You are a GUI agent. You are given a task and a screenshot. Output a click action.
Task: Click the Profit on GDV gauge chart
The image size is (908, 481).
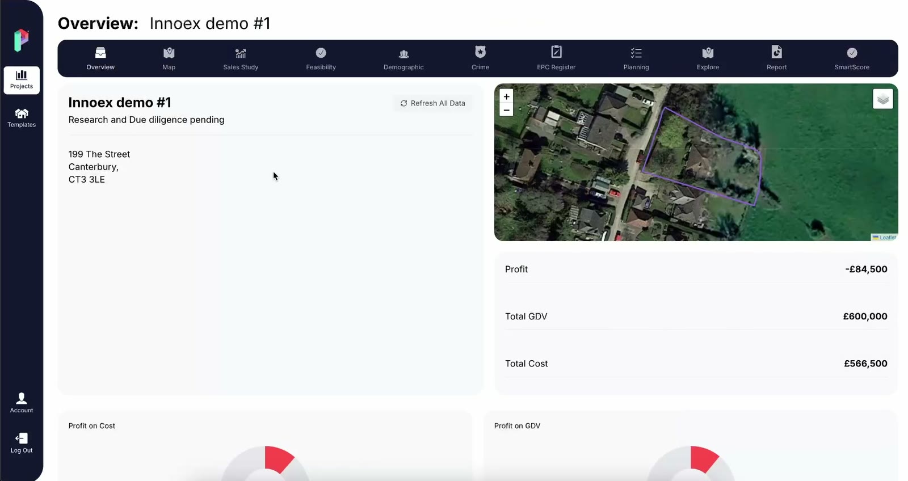(x=691, y=463)
